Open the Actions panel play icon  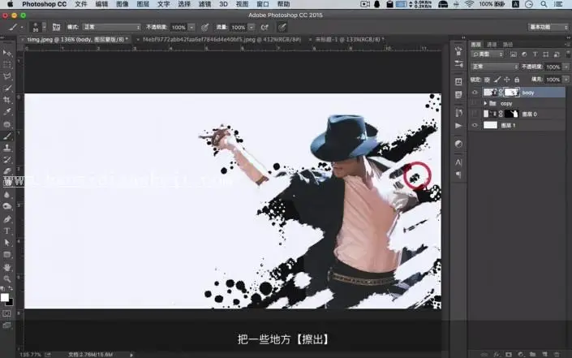[458, 126]
